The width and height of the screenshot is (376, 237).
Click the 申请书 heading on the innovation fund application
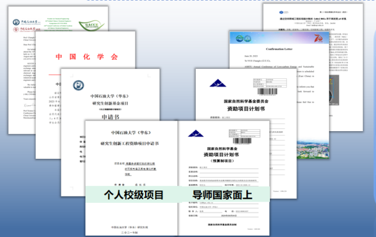110,117
